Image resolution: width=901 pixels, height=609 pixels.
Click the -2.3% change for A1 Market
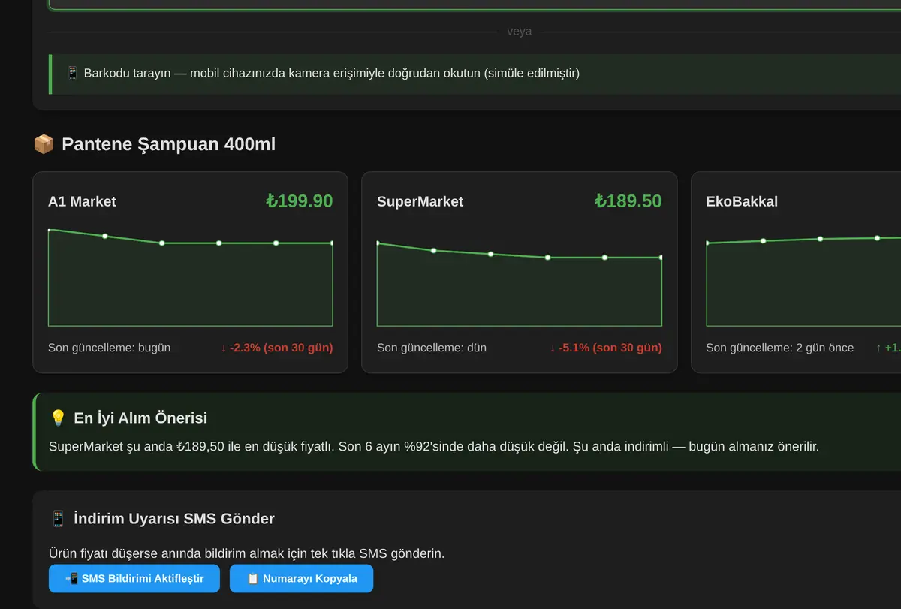pyautogui.click(x=277, y=348)
